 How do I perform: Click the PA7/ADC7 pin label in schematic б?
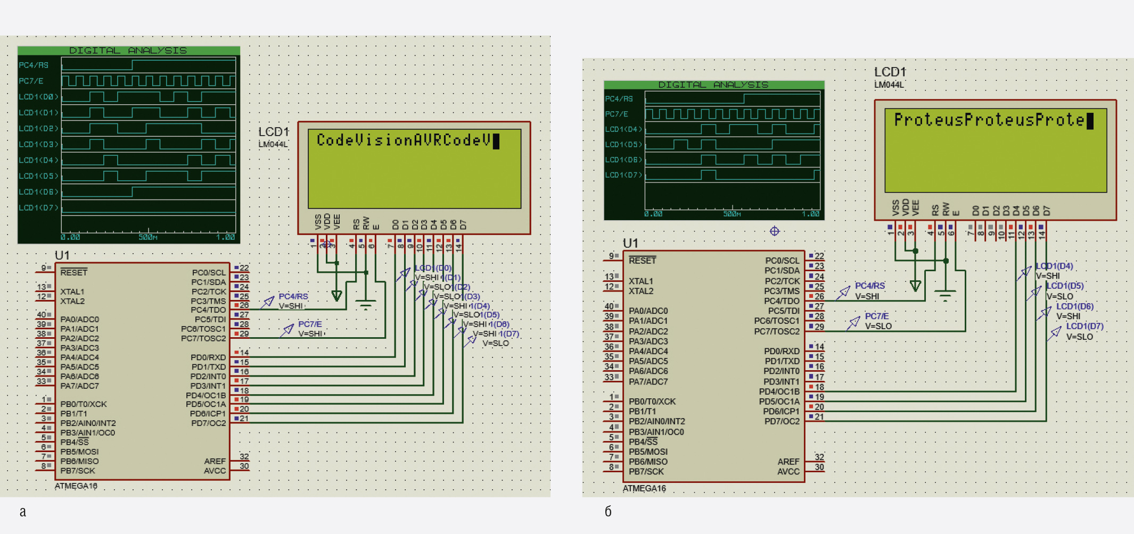[648, 381]
